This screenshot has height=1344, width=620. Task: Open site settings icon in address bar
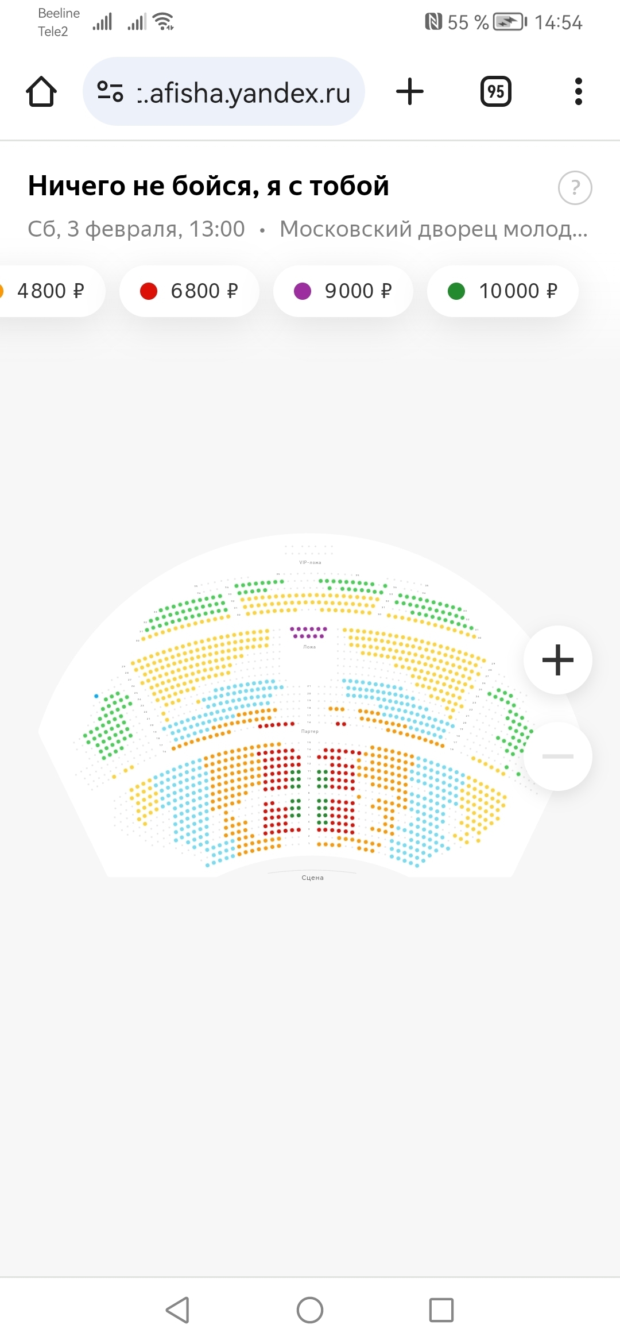pos(110,92)
